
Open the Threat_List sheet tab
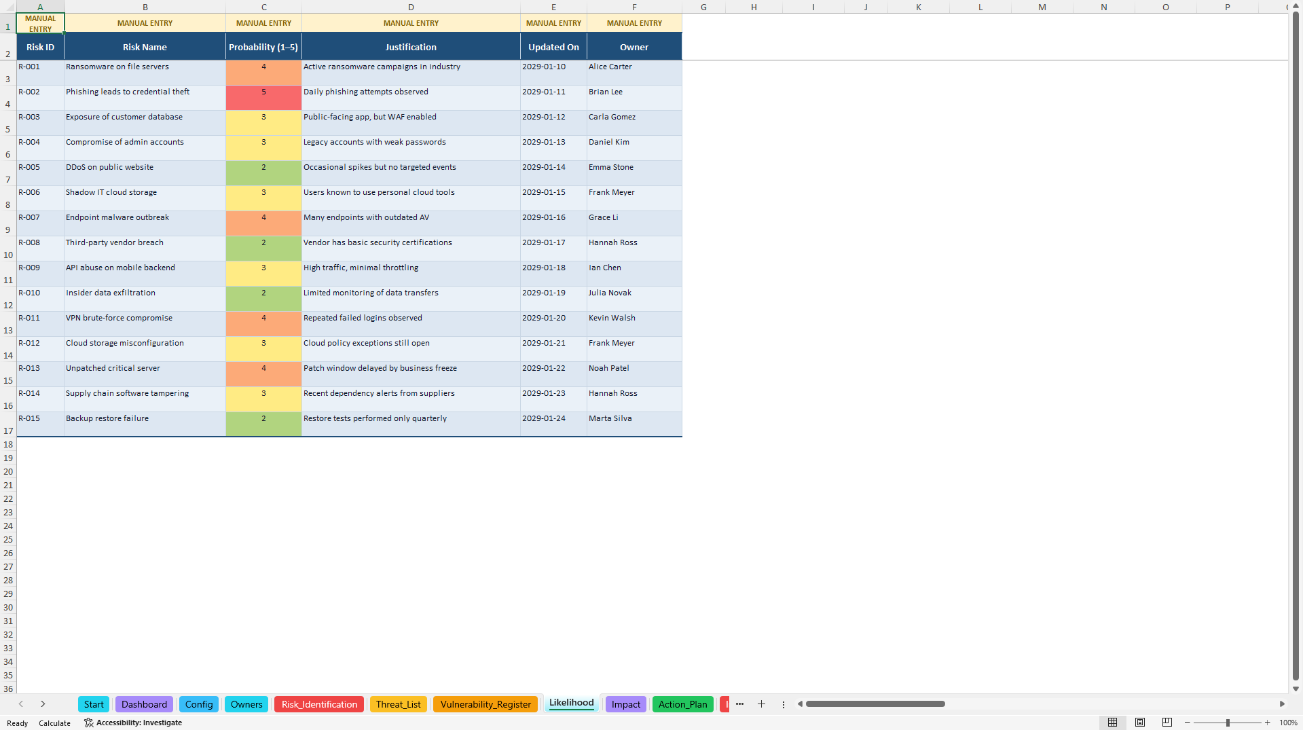399,704
